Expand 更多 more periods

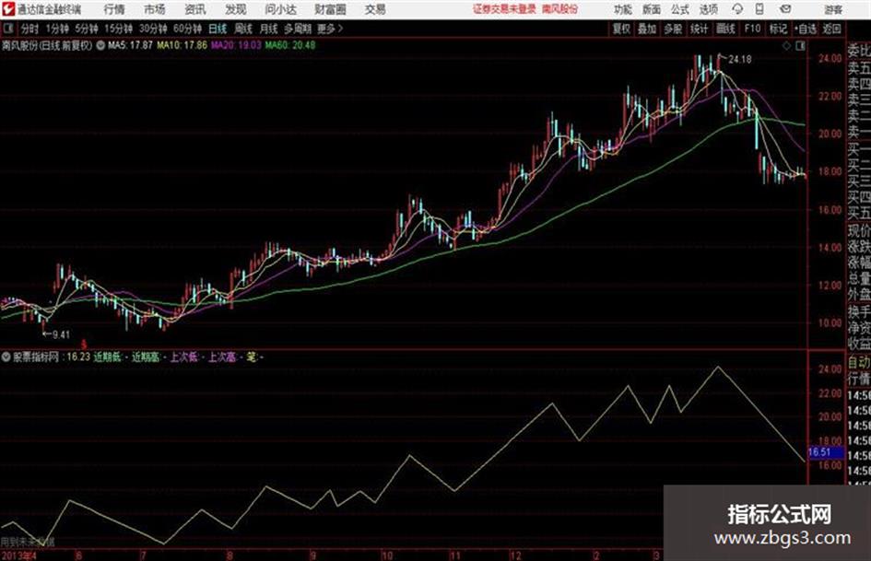(330, 29)
